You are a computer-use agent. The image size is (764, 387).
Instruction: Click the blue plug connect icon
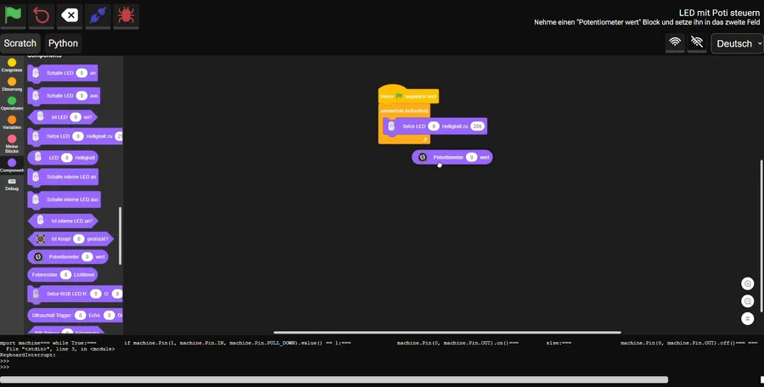click(98, 15)
